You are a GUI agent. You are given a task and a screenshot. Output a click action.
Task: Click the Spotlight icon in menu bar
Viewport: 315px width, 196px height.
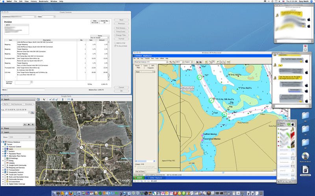tap(311, 1)
